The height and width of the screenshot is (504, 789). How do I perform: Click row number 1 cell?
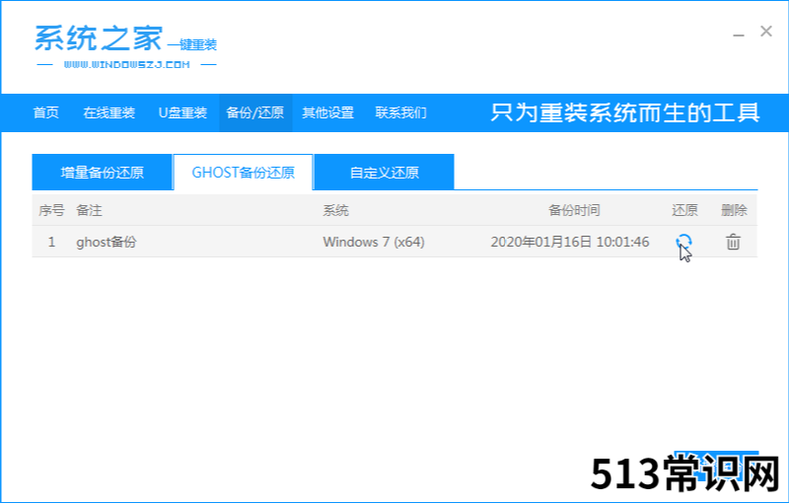[x=51, y=242]
